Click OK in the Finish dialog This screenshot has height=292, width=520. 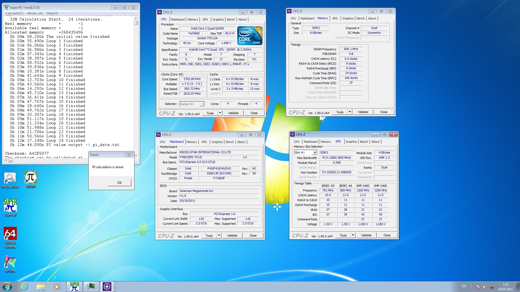tap(119, 183)
